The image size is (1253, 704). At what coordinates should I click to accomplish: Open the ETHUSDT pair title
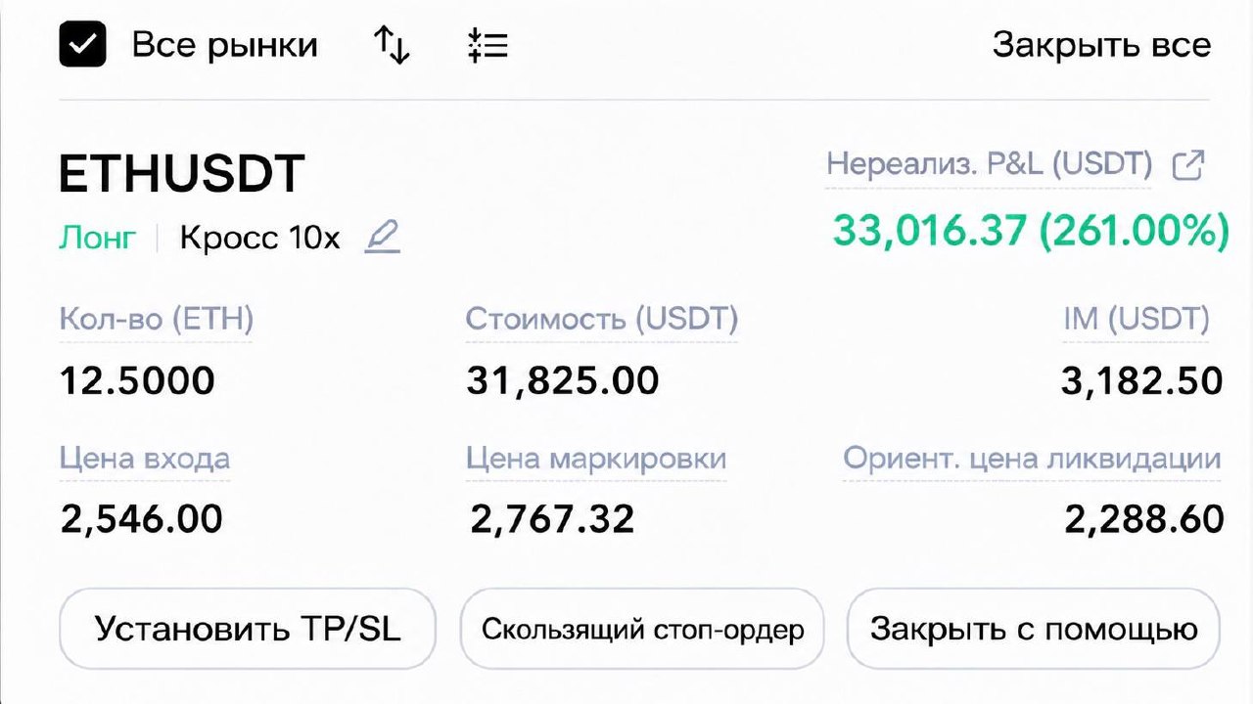182,174
